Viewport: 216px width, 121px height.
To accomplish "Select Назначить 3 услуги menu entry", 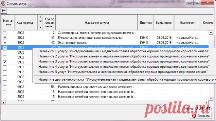I will tap(124, 61).
